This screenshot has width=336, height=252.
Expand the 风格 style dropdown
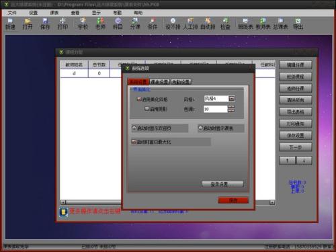(x=232, y=99)
